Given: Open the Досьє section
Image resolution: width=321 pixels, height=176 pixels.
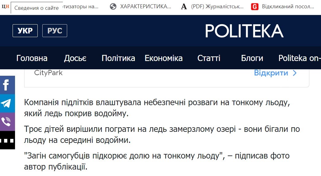Looking at the screenshot, I should (x=75, y=58).
